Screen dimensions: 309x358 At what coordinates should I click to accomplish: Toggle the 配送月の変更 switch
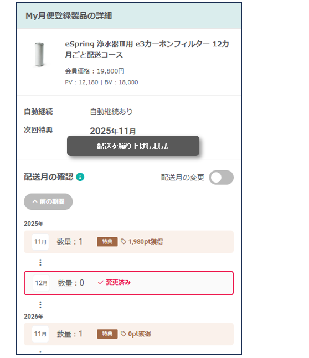click(221, 178)
